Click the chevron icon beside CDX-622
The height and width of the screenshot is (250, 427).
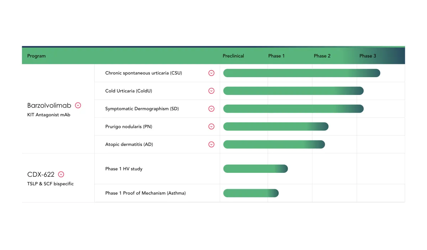coord(61,174)
